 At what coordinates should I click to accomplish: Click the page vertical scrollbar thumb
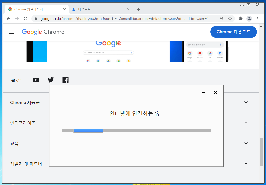click(x=261, y=152)
